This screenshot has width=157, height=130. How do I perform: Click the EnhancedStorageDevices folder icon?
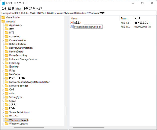point(7,59)
